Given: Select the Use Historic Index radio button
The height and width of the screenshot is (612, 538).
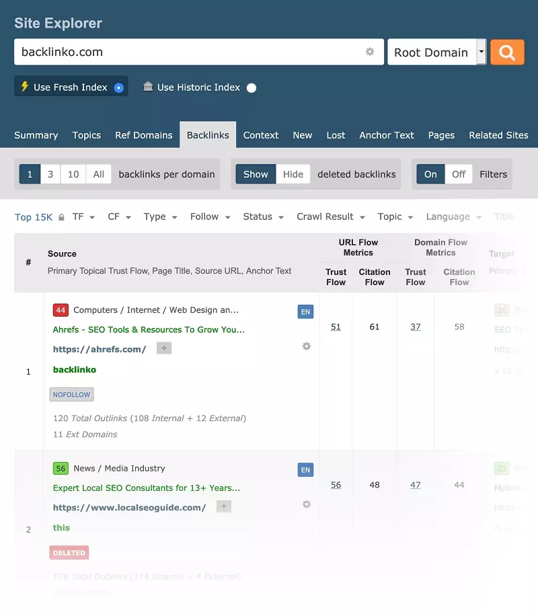Looking at the screenshot, I should (x=252, y=87).
